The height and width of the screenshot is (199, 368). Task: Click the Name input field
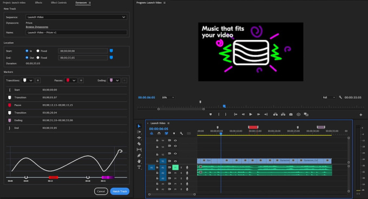point(76,32)
